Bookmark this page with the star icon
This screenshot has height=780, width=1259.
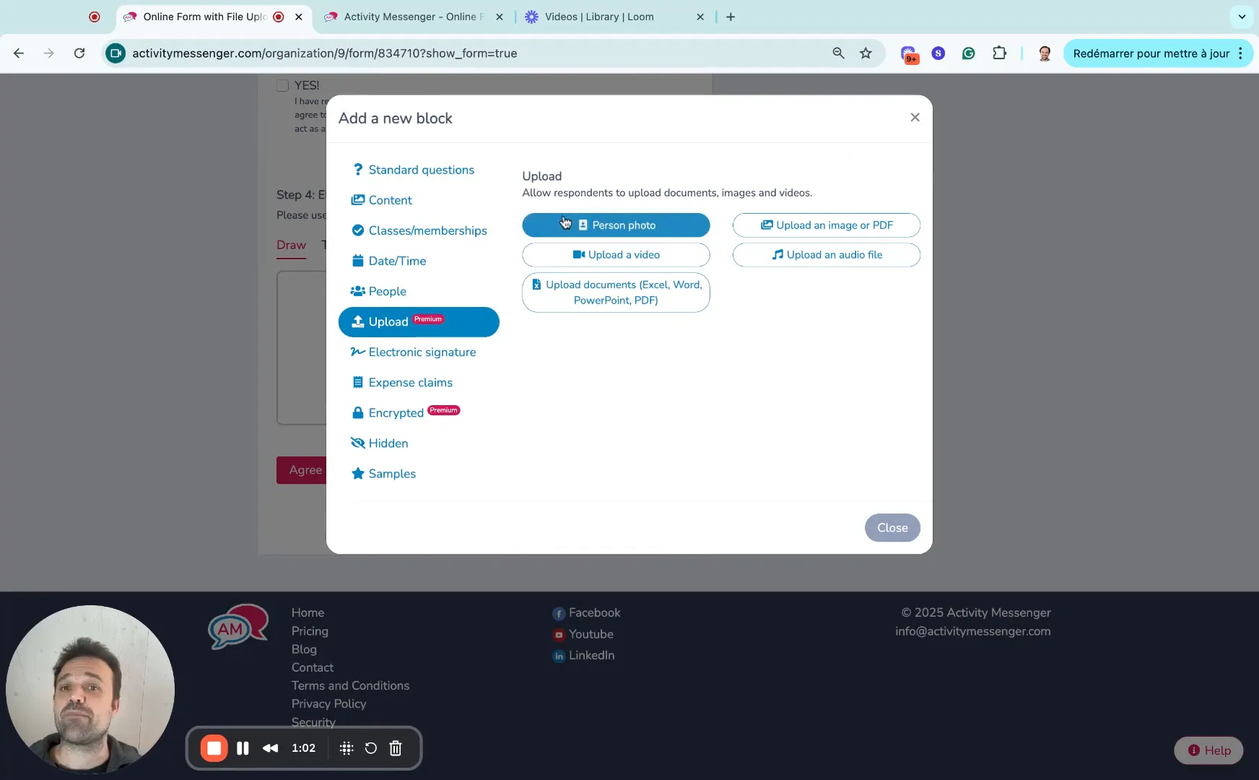tap(866, 53)
